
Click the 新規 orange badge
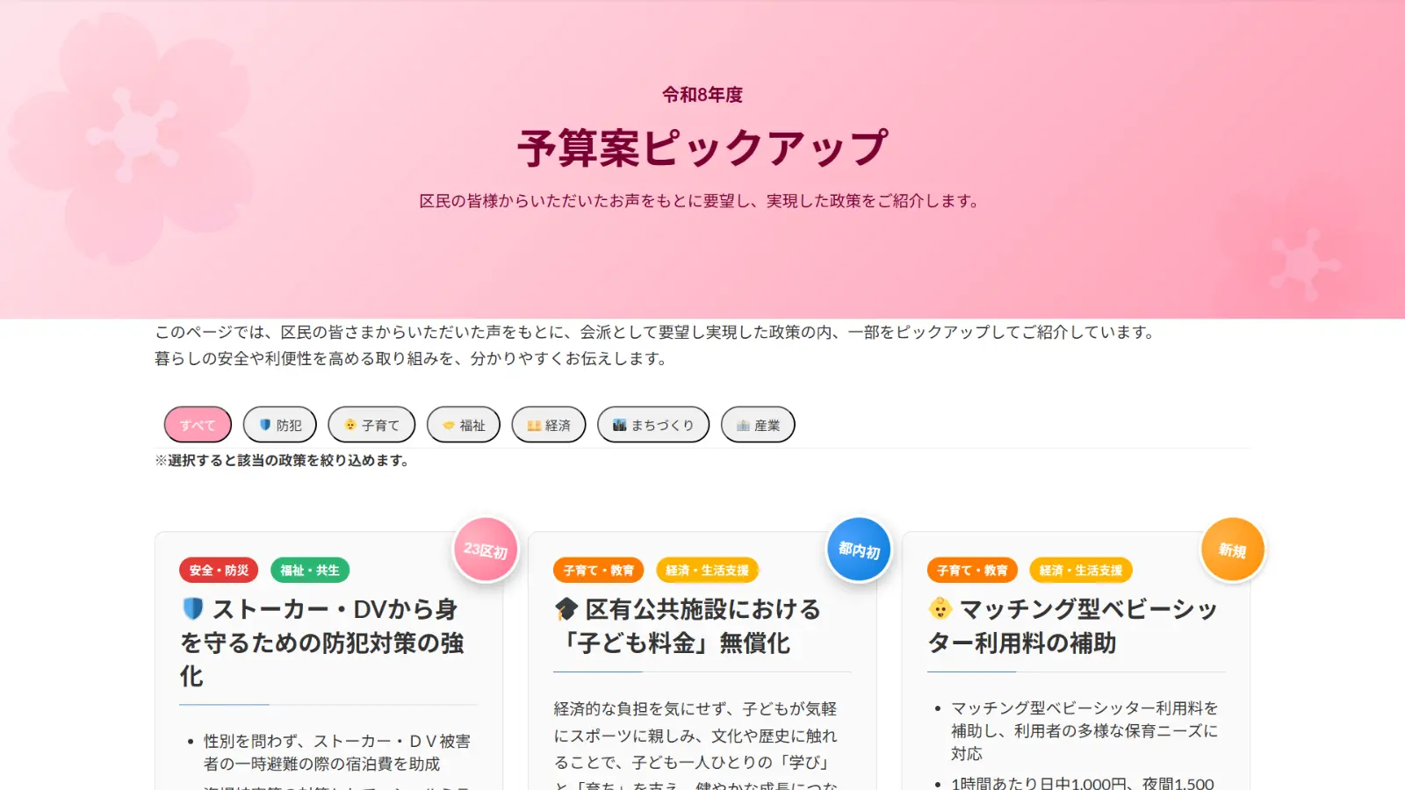[x=1233, y=549]
